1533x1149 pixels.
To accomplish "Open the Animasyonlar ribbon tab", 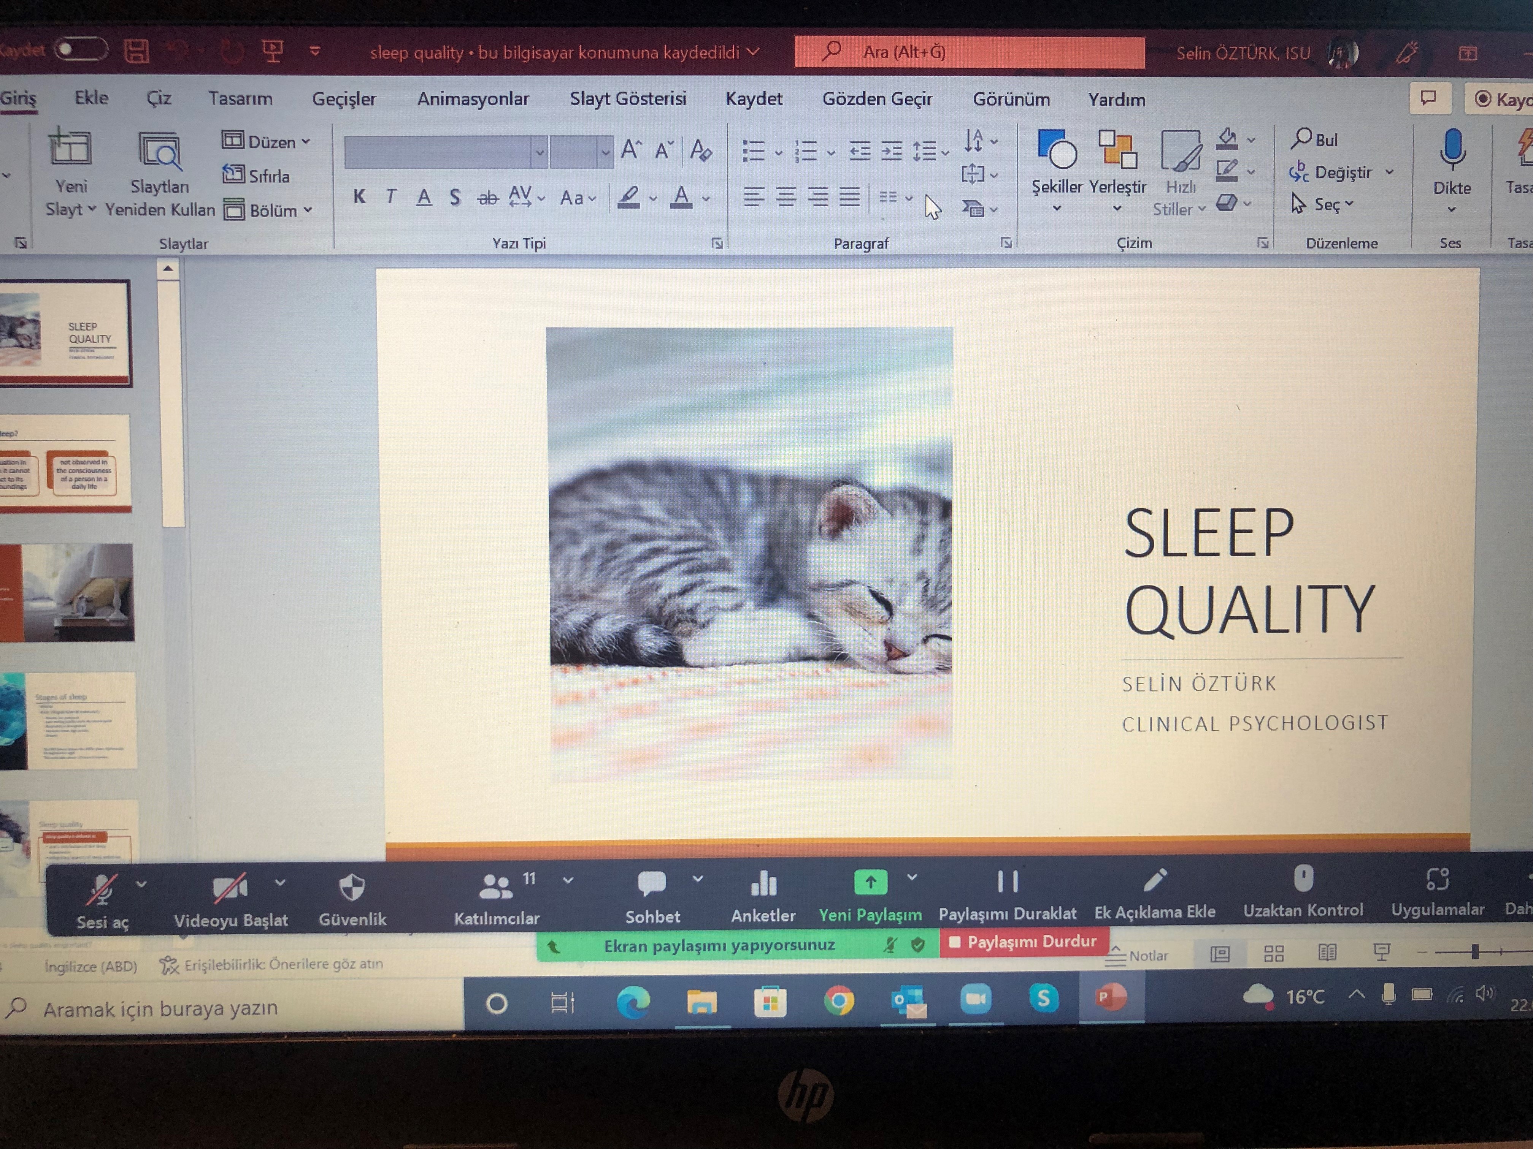I will pyautogui.click(x=473, y=99).
